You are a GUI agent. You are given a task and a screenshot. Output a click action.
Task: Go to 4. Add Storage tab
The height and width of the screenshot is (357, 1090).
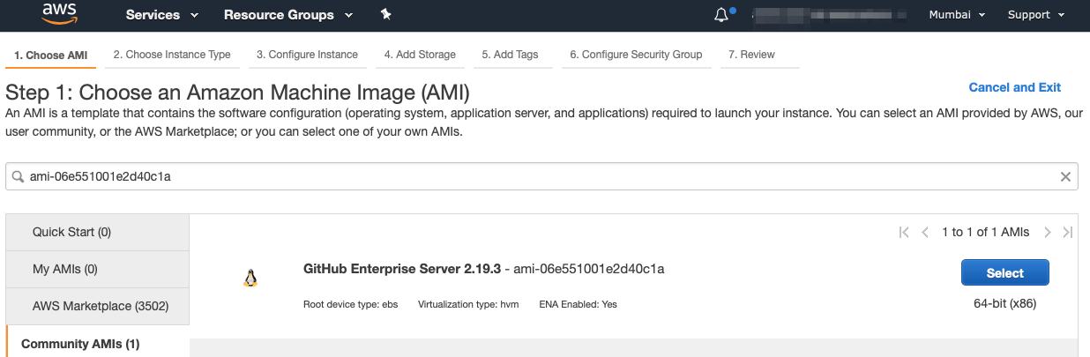[420, 55]
